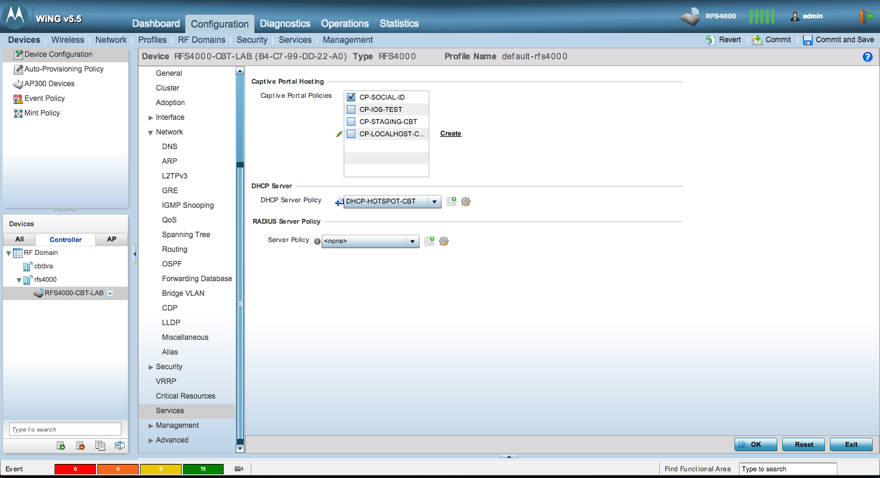Expand the Security section in device menu
The image size is (880, 478).
(151, 367)
